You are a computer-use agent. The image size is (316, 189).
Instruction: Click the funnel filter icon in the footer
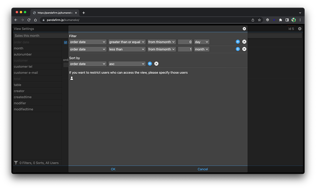pyautogui.click(x=16, y=163)
